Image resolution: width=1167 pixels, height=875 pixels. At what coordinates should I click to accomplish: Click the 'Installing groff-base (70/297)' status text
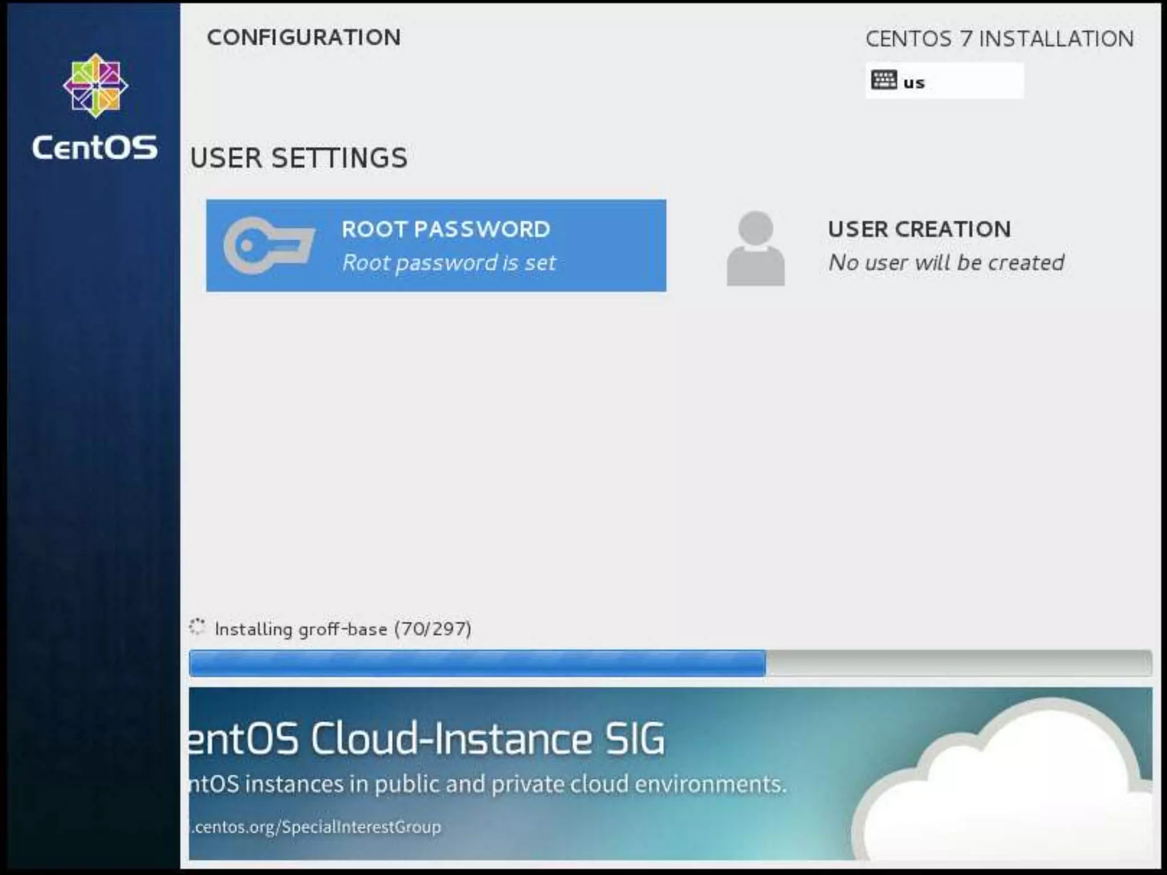click(343, 629)
